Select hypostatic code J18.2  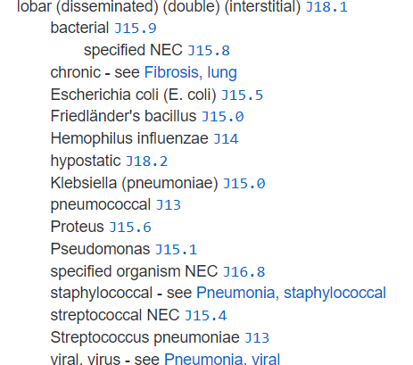146,162
